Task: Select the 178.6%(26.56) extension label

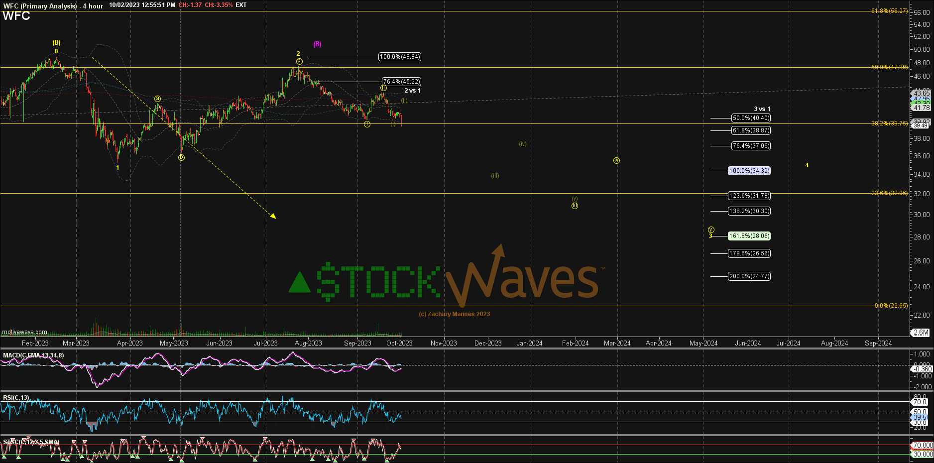Action: pyautogui.click(x=749, y=253)
